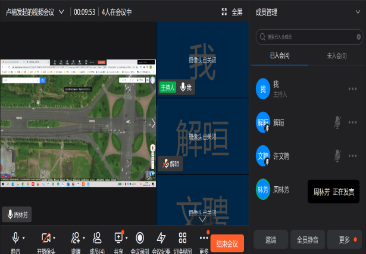This screenshot has height=254, width=366.
Task: Click 周林芳 正在发言 speaking tooltip
Action: [333, 192]
